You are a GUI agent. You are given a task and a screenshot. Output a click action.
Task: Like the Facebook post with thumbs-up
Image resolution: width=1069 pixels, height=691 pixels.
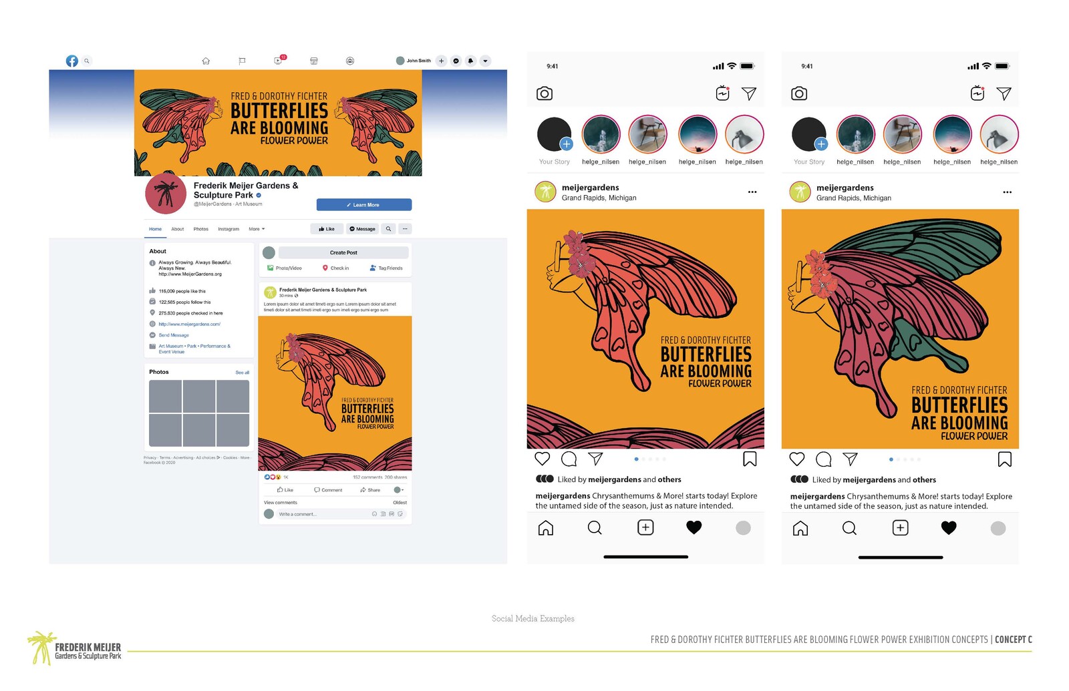click(x=285, y=490)
